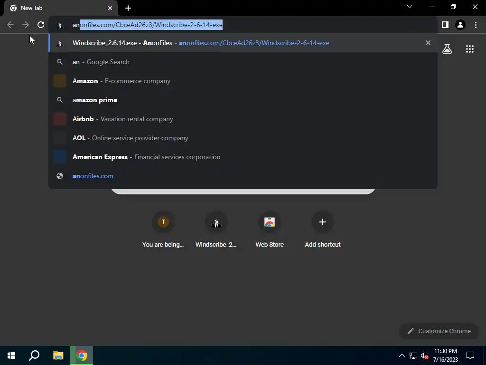Click inside the address bar URL text
This screenshot has height=365, width=486.
(148, 25)
